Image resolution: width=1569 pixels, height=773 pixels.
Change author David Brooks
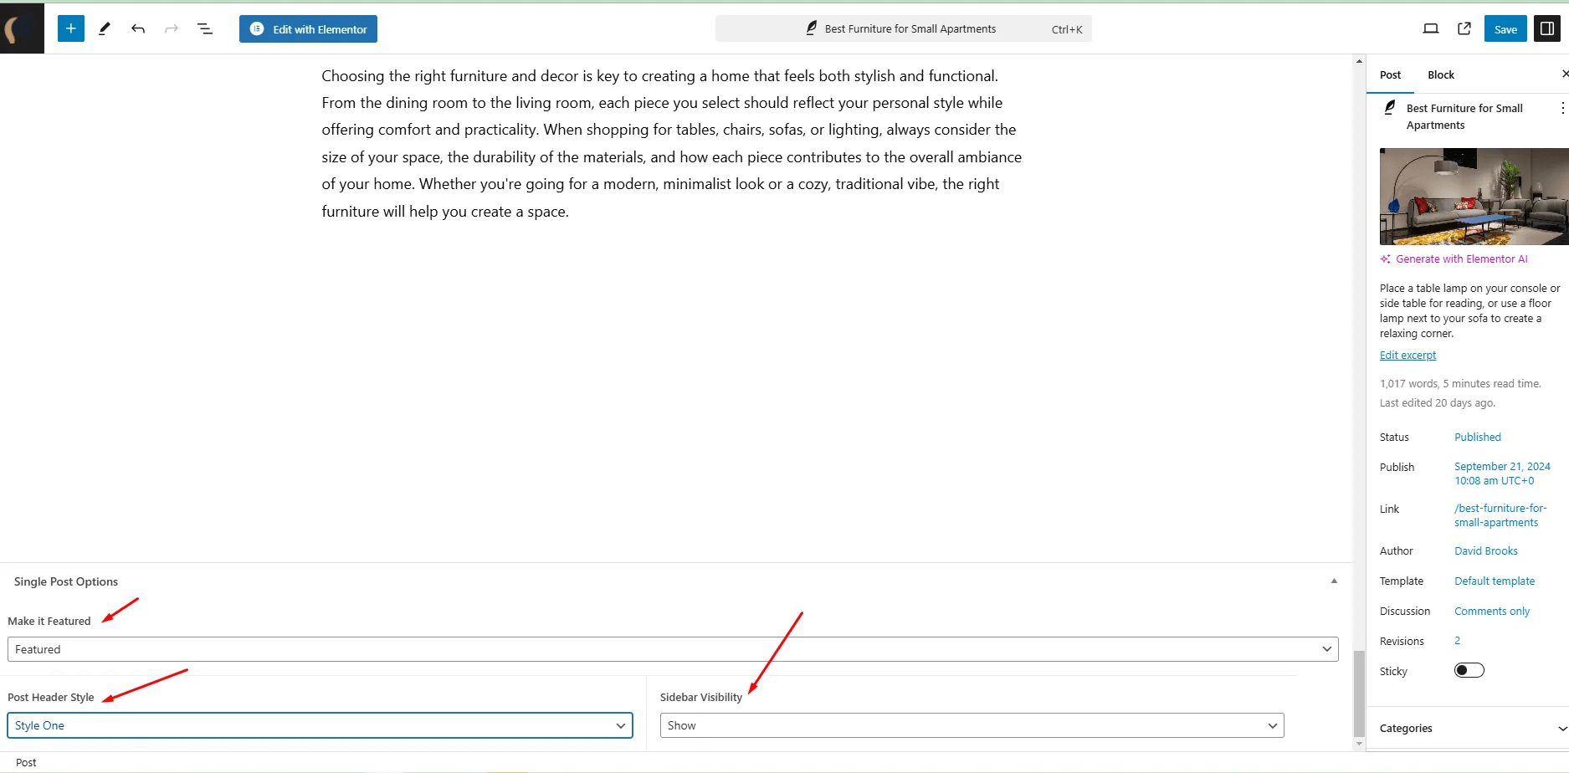point(1485,551)
